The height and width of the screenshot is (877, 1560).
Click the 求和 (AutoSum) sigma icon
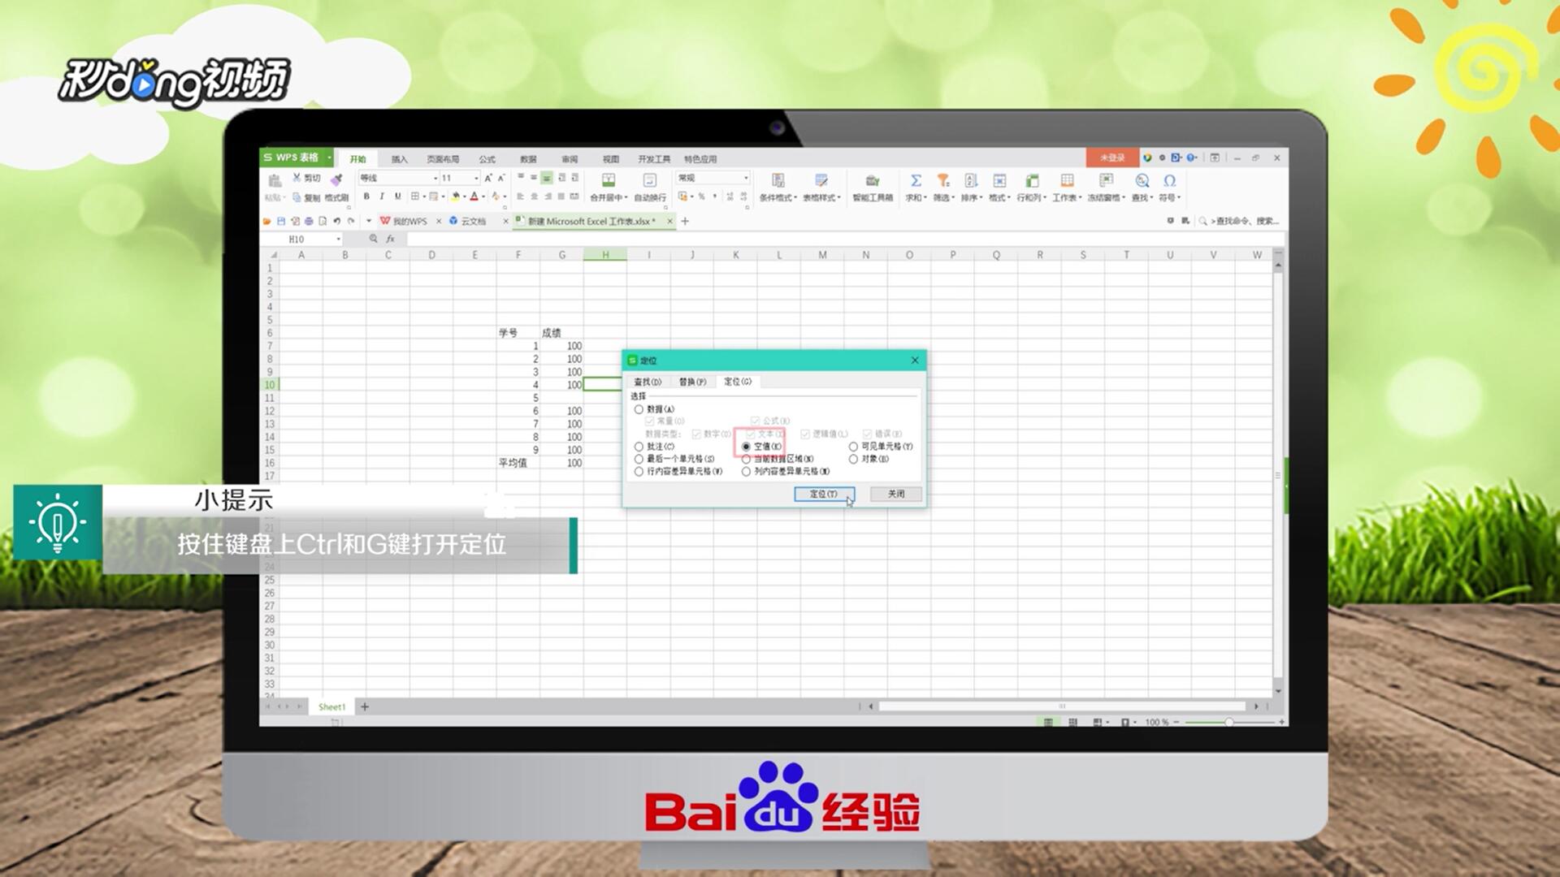916,181
